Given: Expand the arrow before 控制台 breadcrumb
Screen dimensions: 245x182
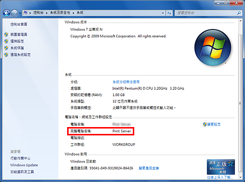Looking at the screenshot, I should [x=30, y=13].
